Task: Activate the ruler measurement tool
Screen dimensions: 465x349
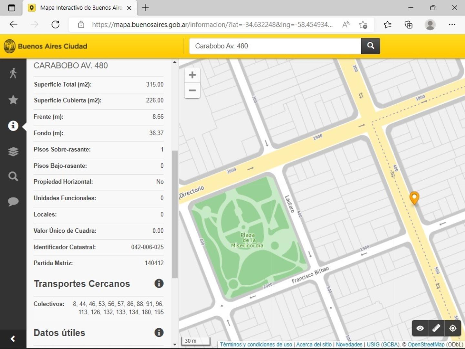Action: tap(436, 328)
